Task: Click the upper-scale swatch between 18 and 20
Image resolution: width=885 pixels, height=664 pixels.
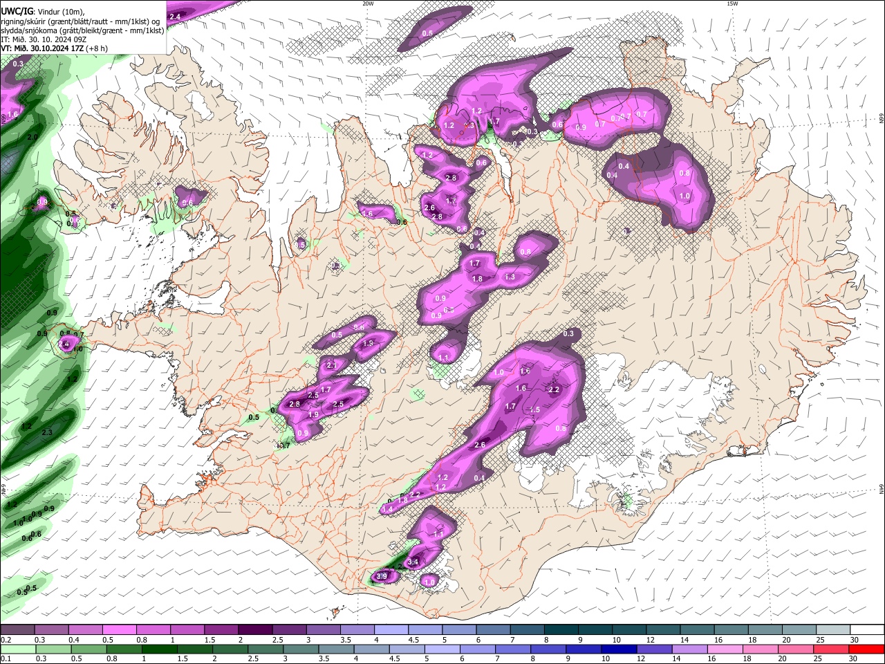Action: tap(765, 630)
